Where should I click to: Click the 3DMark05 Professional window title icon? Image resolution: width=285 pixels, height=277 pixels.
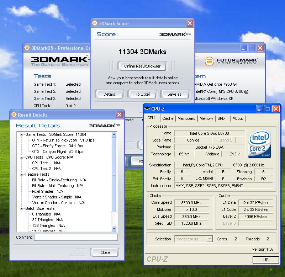tap(27, 48)
